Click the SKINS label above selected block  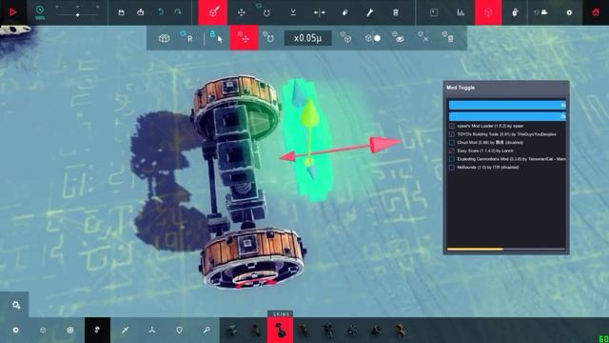[281, 314]
